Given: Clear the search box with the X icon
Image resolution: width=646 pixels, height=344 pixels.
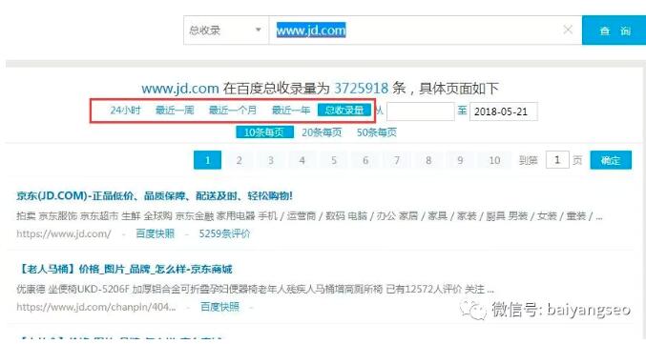Looking at the screenshot, I should point(568,30).
